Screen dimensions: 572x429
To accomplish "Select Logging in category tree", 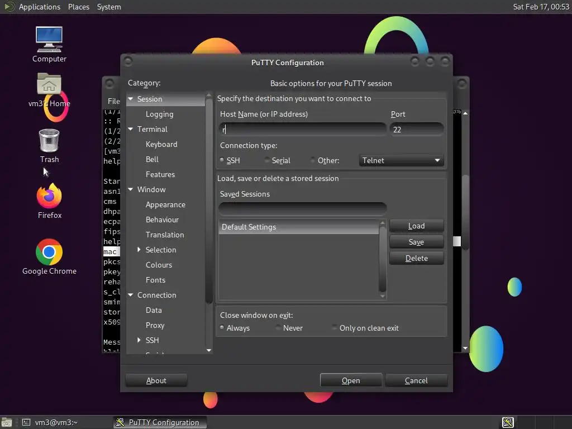I will click(x=159, y=114).
